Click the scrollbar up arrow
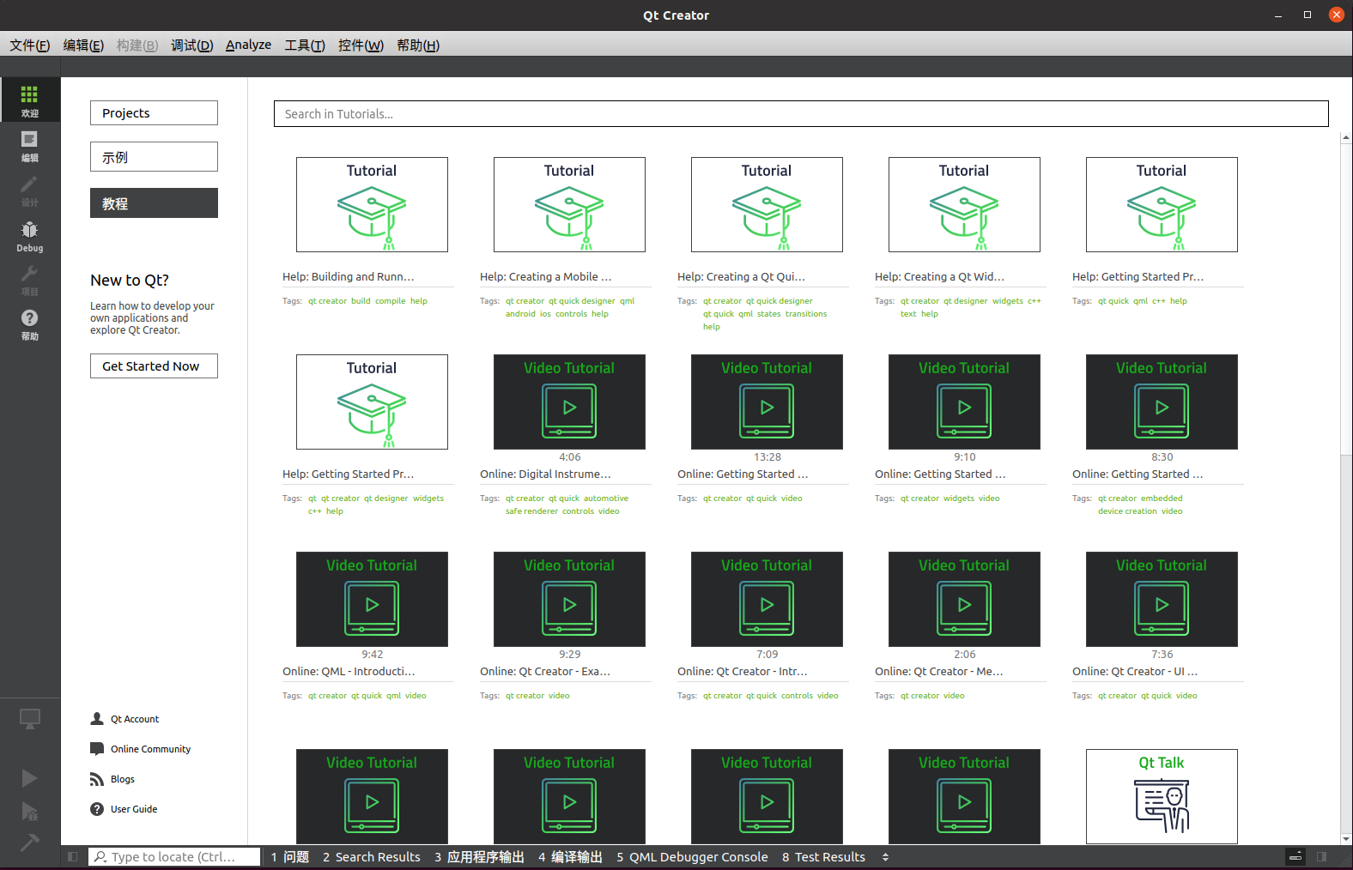The height and width of the screenshot is (870, 1353). (1346, 137)
